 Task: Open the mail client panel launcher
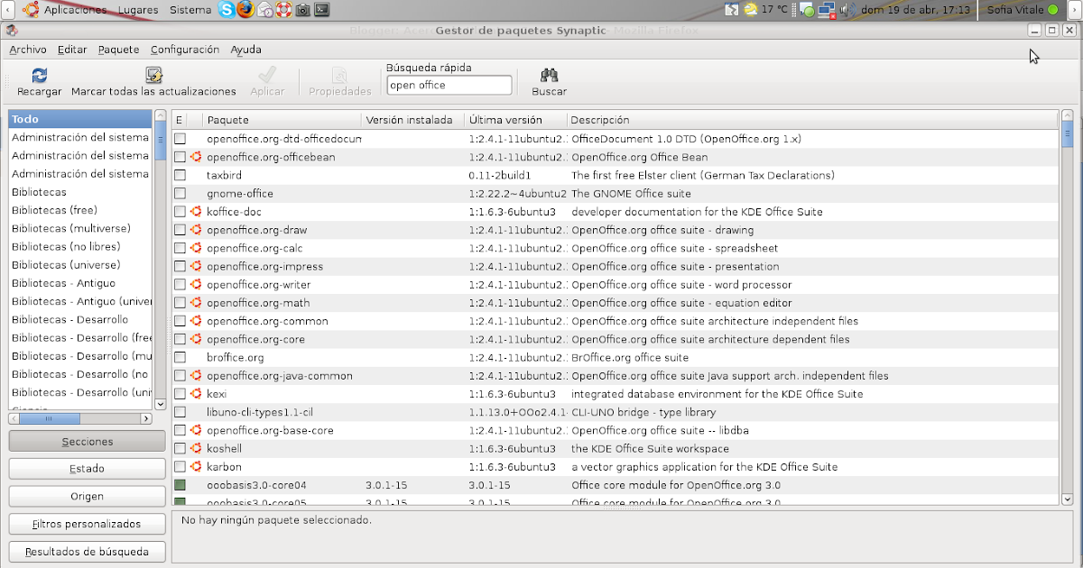click(265, 10)
